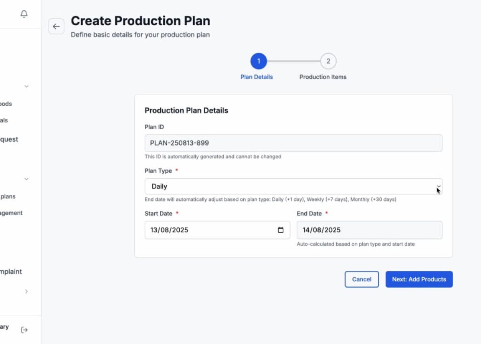481x344 pixels.
Task: Jump to the step 2 circle indicator
Action: click(x=328, y=61)
